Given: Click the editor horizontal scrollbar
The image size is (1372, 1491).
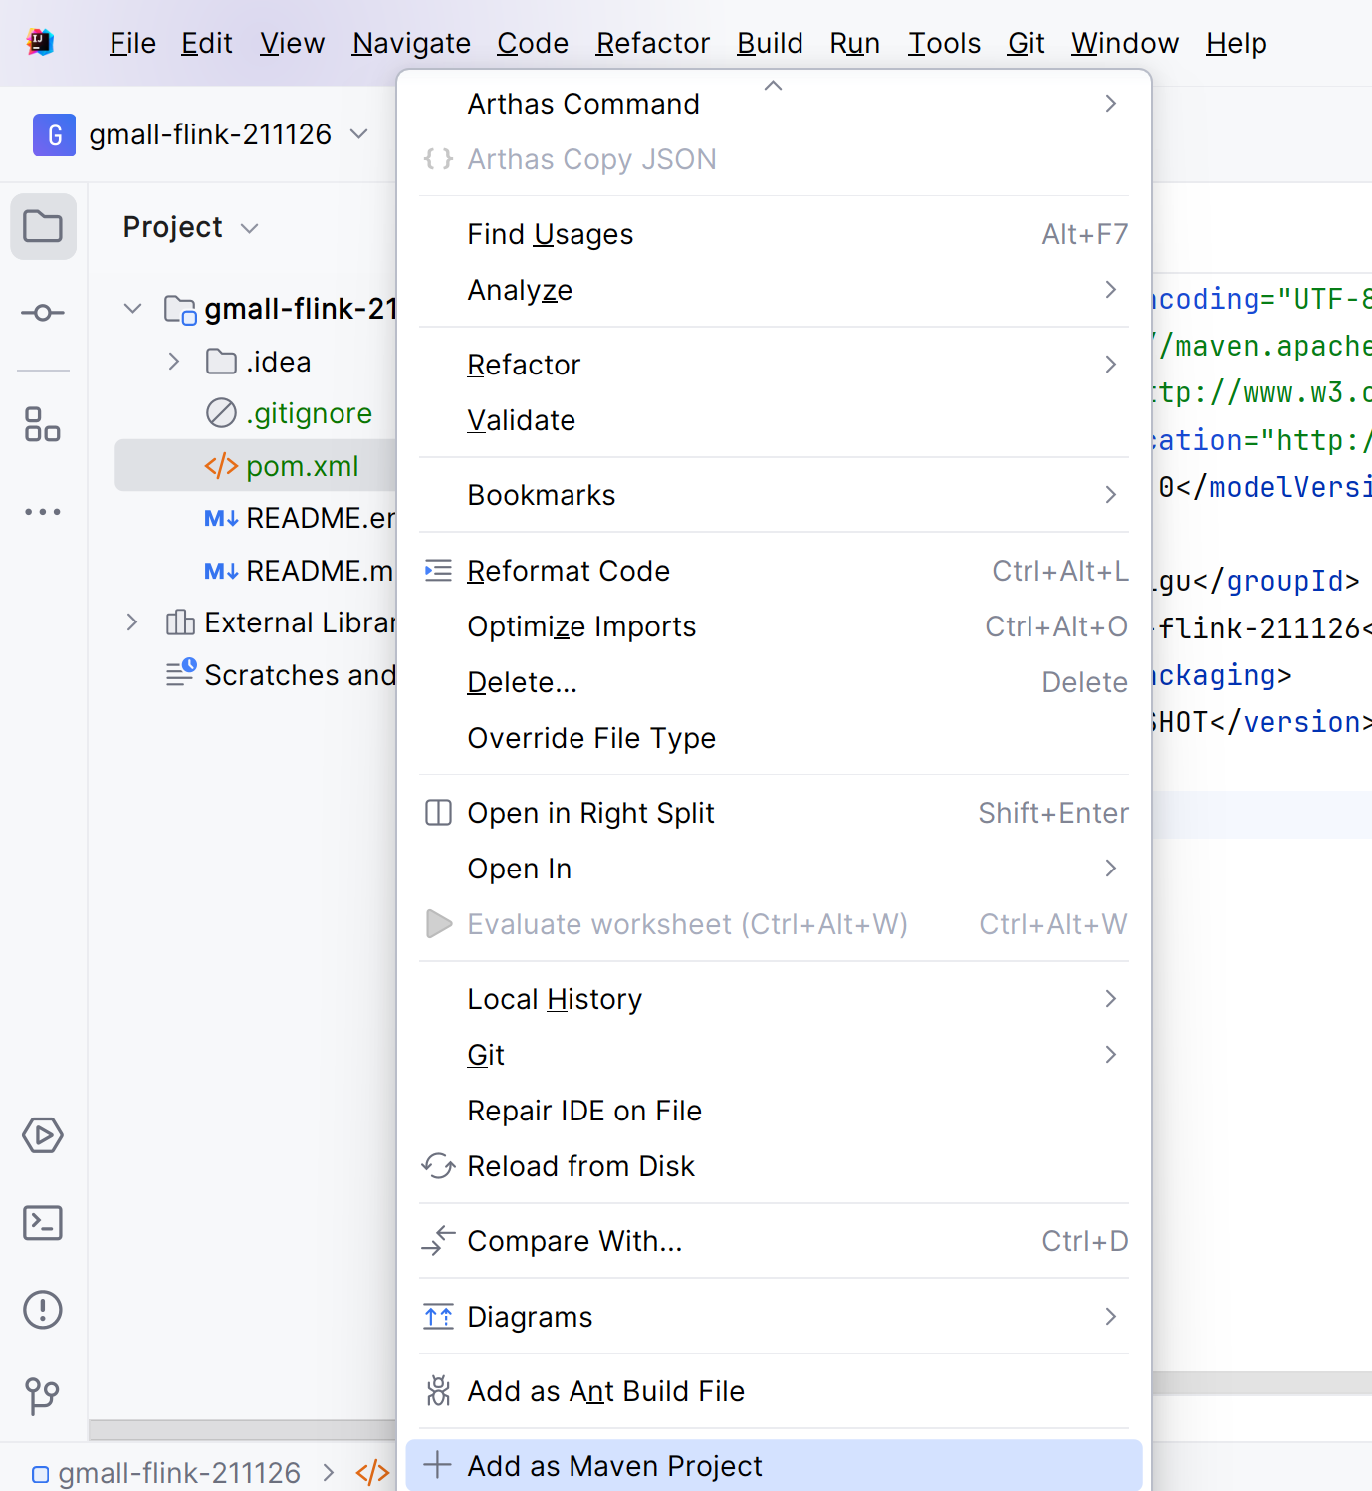Looking at the screenshot, I should 1261,1382.
